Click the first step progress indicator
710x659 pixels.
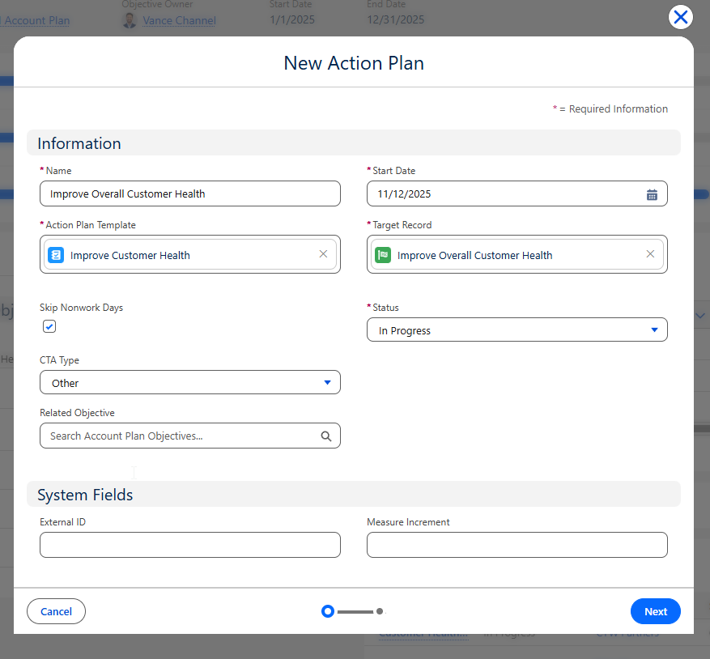(x=328, y=611)
